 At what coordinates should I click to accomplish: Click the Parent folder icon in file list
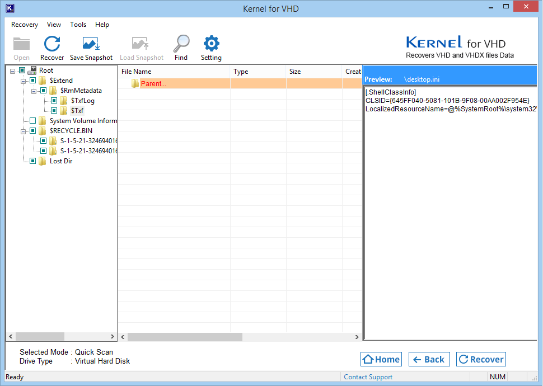click(135, 83)
